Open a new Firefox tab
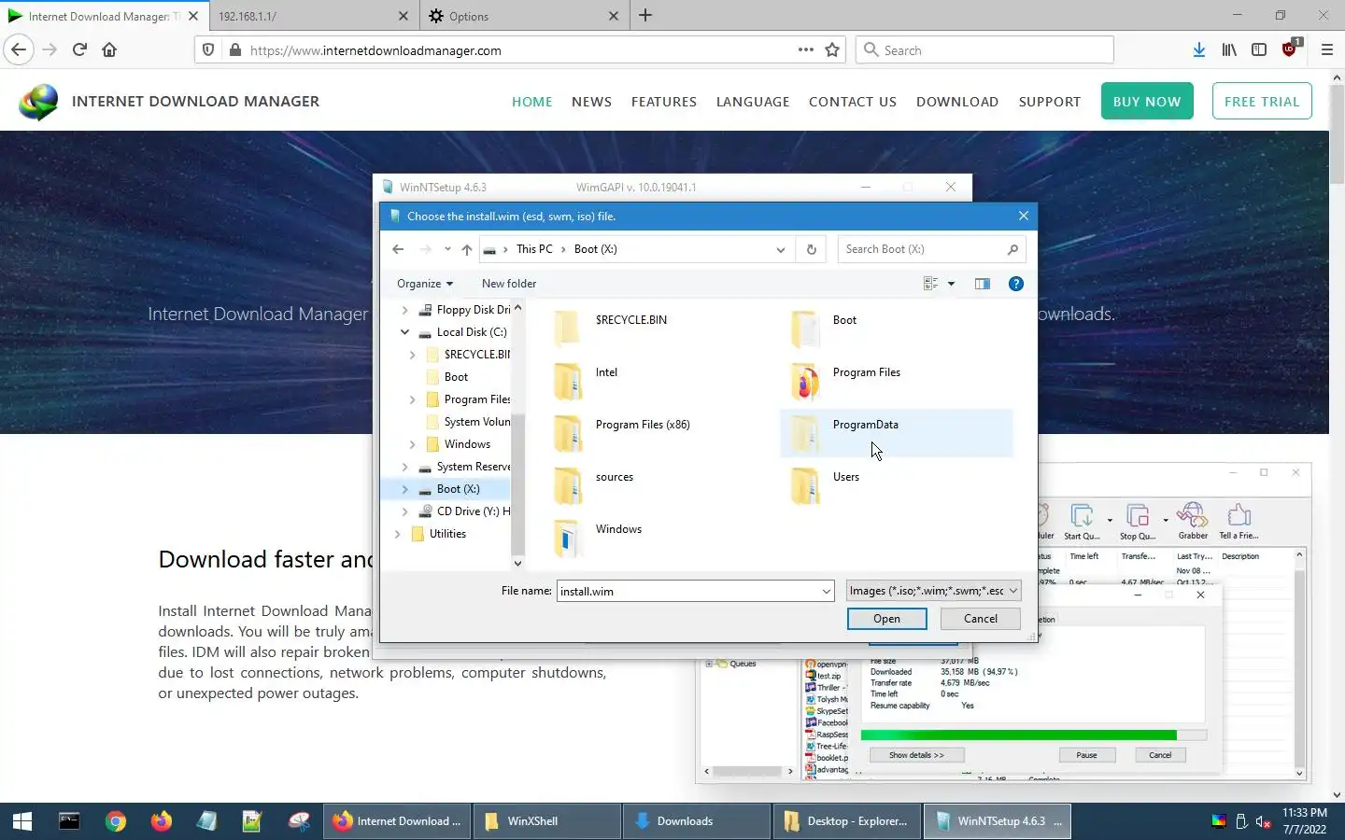 [x=645, y=16]
